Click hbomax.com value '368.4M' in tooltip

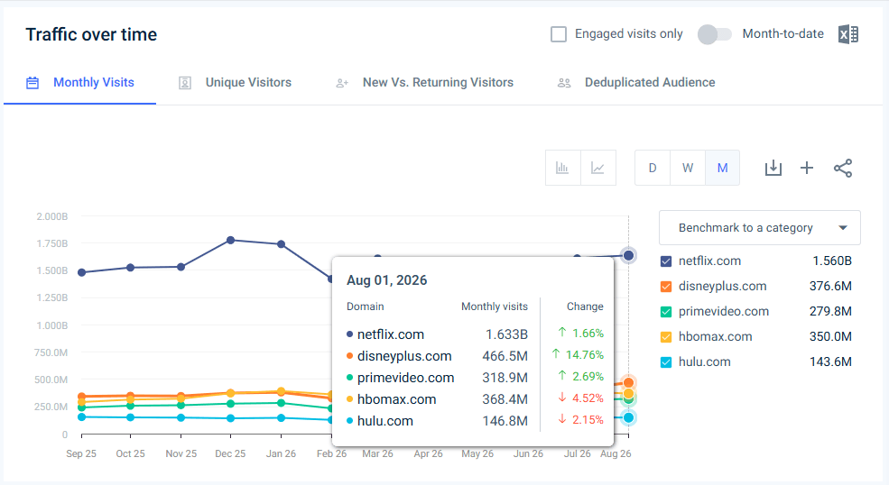pos(505,399)
